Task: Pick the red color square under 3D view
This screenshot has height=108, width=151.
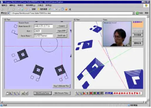Action: [x=91, y=93]
